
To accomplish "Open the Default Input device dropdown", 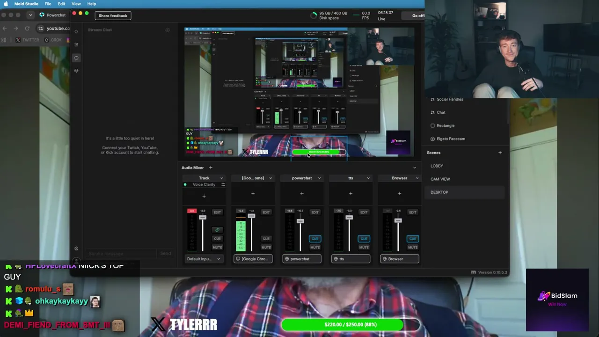I will (x=204, y=259).
